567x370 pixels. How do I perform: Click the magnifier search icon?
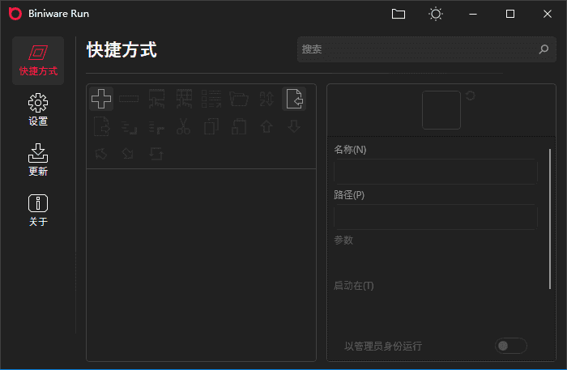click(544, 49)
